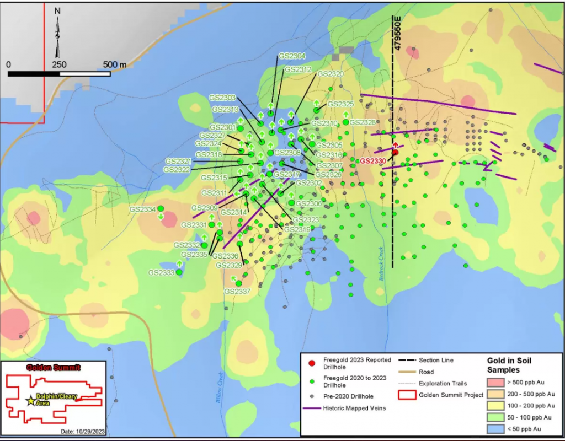Click the 479550E section line label
Image resolution: width=565 pixels, height=441 pixels.
pyautogui.click(x=397, y=34)
